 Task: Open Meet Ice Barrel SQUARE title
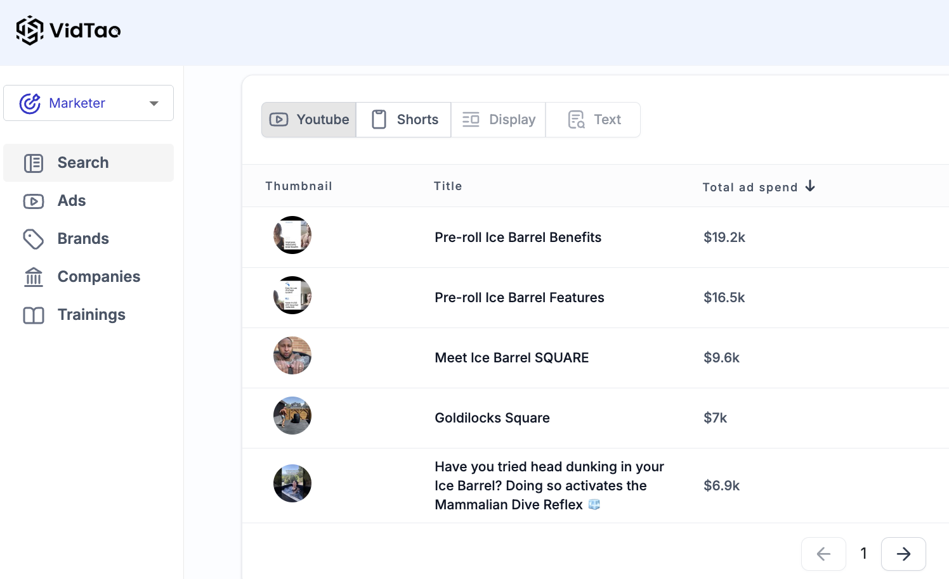[512, 358]
